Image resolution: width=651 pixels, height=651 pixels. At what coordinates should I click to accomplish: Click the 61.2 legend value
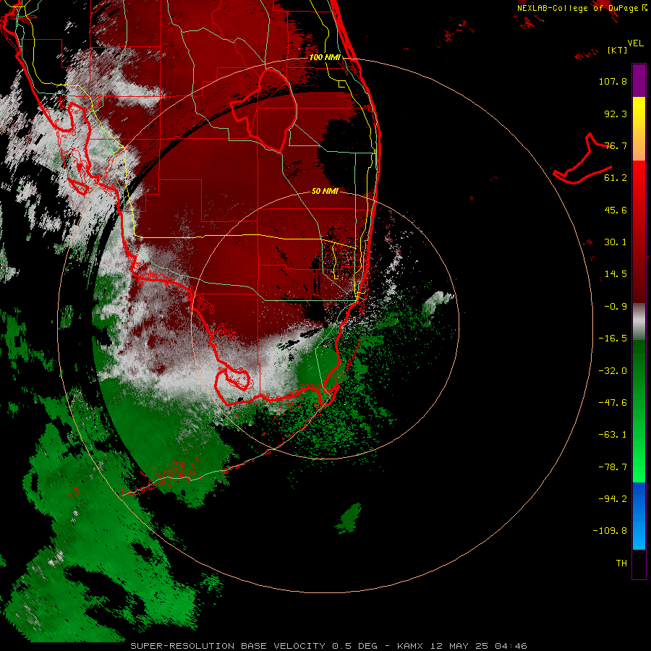click(616, 178)
